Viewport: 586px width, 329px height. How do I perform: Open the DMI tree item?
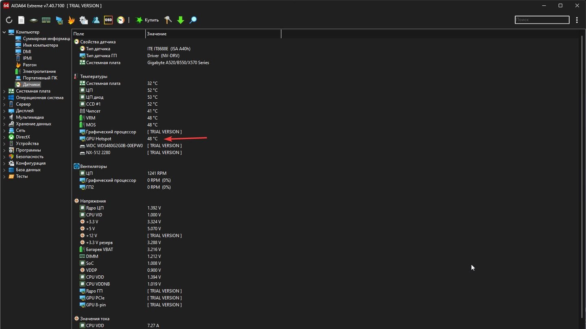coord(23,52)
